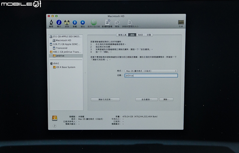Open the Info (簡介) toolbar icon
This screenshot has width=239, height=153.
tap(59, 23)
